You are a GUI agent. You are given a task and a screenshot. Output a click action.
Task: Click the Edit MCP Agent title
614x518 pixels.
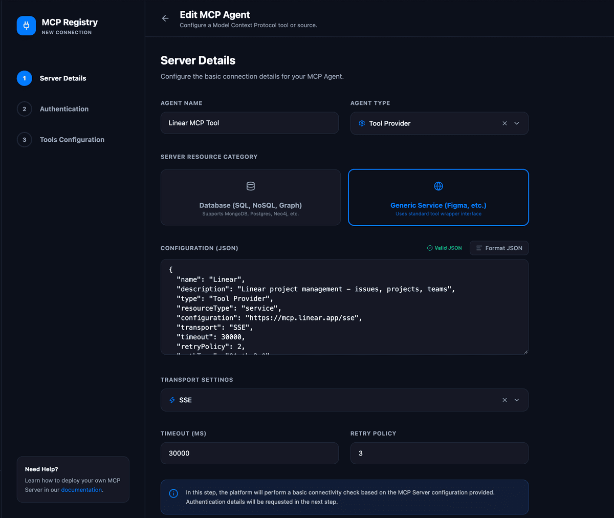tap(215, 15)
